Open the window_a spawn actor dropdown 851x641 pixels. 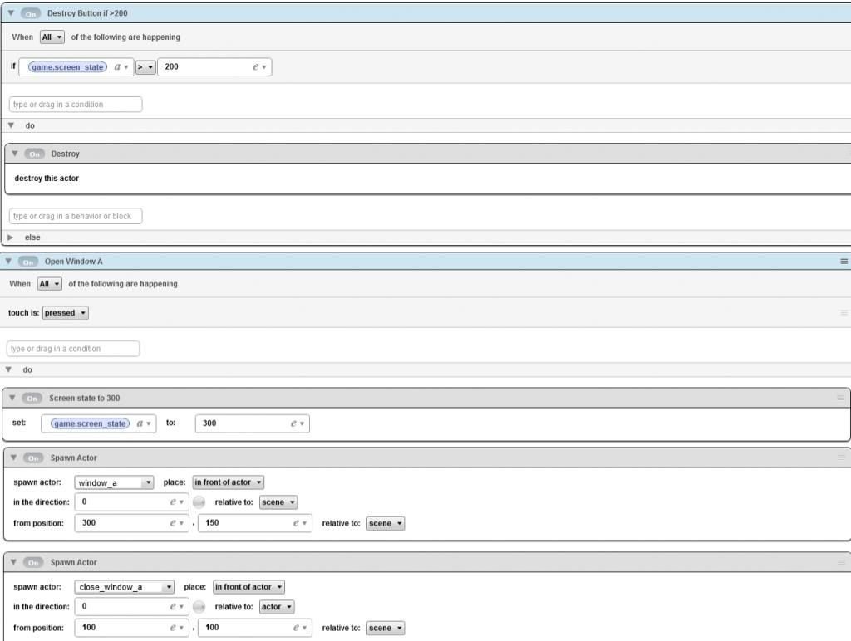[x=114, y=482]
